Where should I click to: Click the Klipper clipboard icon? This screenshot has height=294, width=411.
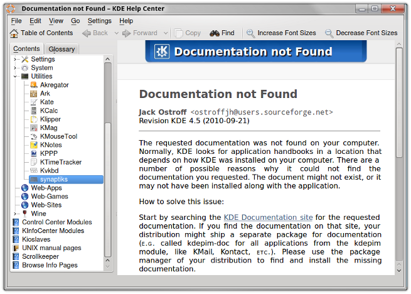[x=34, y=119]
